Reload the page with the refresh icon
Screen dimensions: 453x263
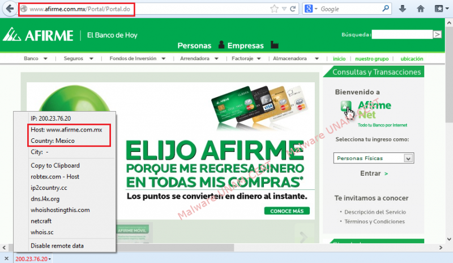tap(293, 9)
